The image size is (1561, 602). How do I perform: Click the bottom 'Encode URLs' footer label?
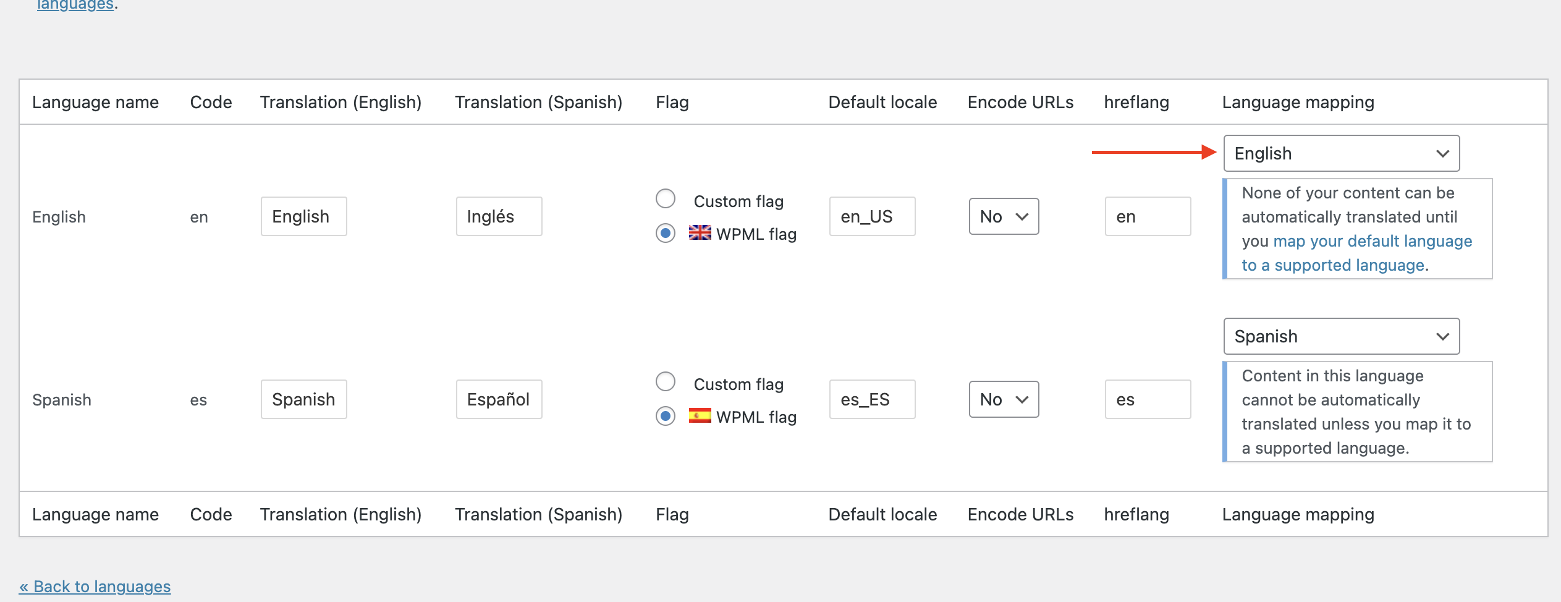click(x=1020, y=514)
